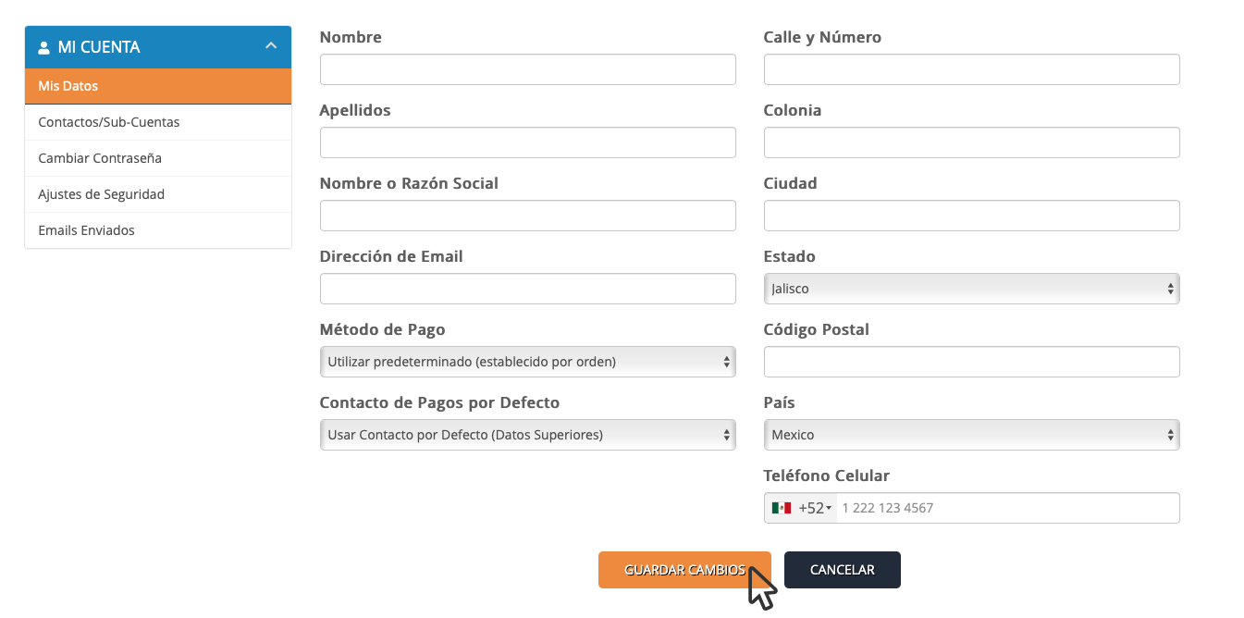1244x618 pixels.
Task: Focus the Nombre input field
Action: point(527,69)
